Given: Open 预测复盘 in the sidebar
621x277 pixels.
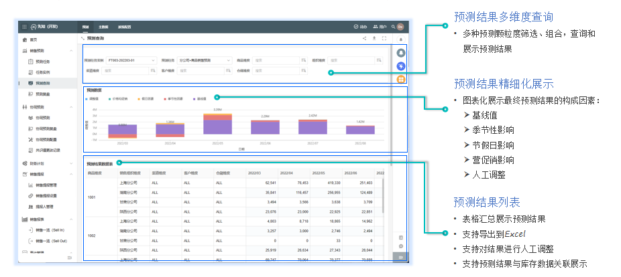Looking at the screenshot, I should point(42,94).
